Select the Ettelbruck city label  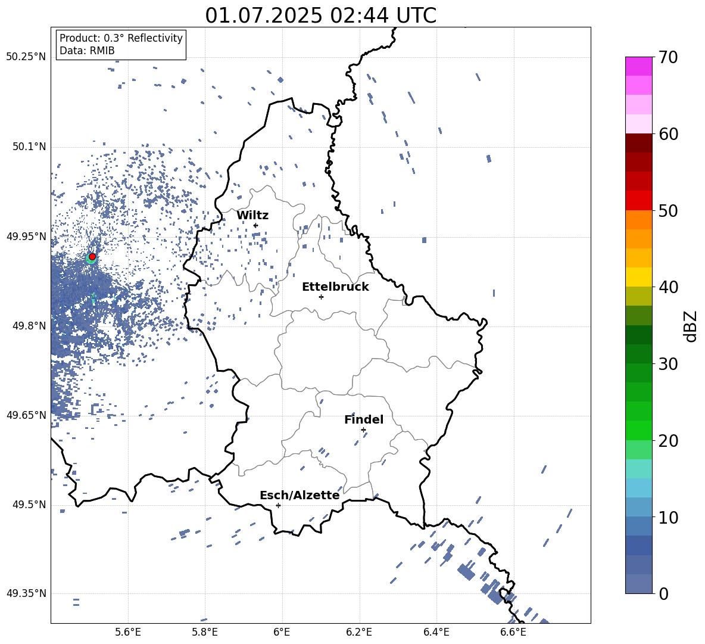coord(335,287)
